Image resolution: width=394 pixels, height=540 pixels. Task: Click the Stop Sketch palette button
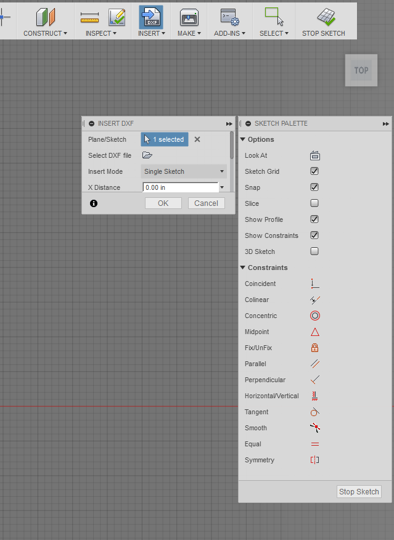point(359,492)
